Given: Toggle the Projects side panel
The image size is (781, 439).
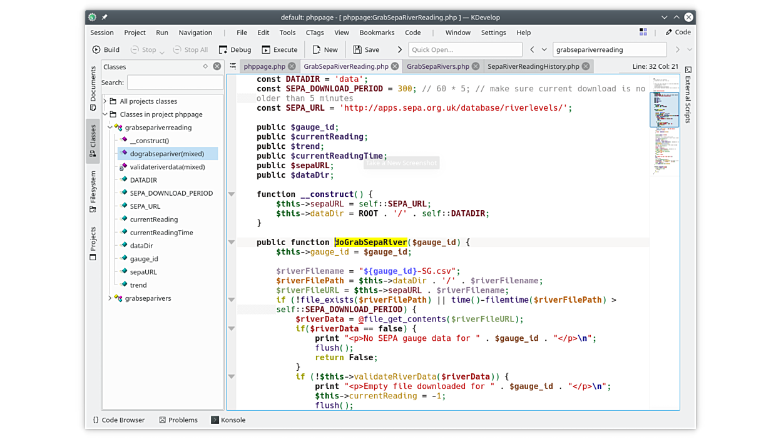Looking at the screenshot, I should tap(93, 243).
